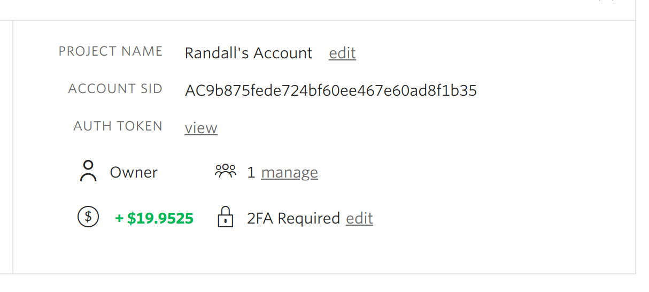Click the AUTH TOKEN label

118,126
